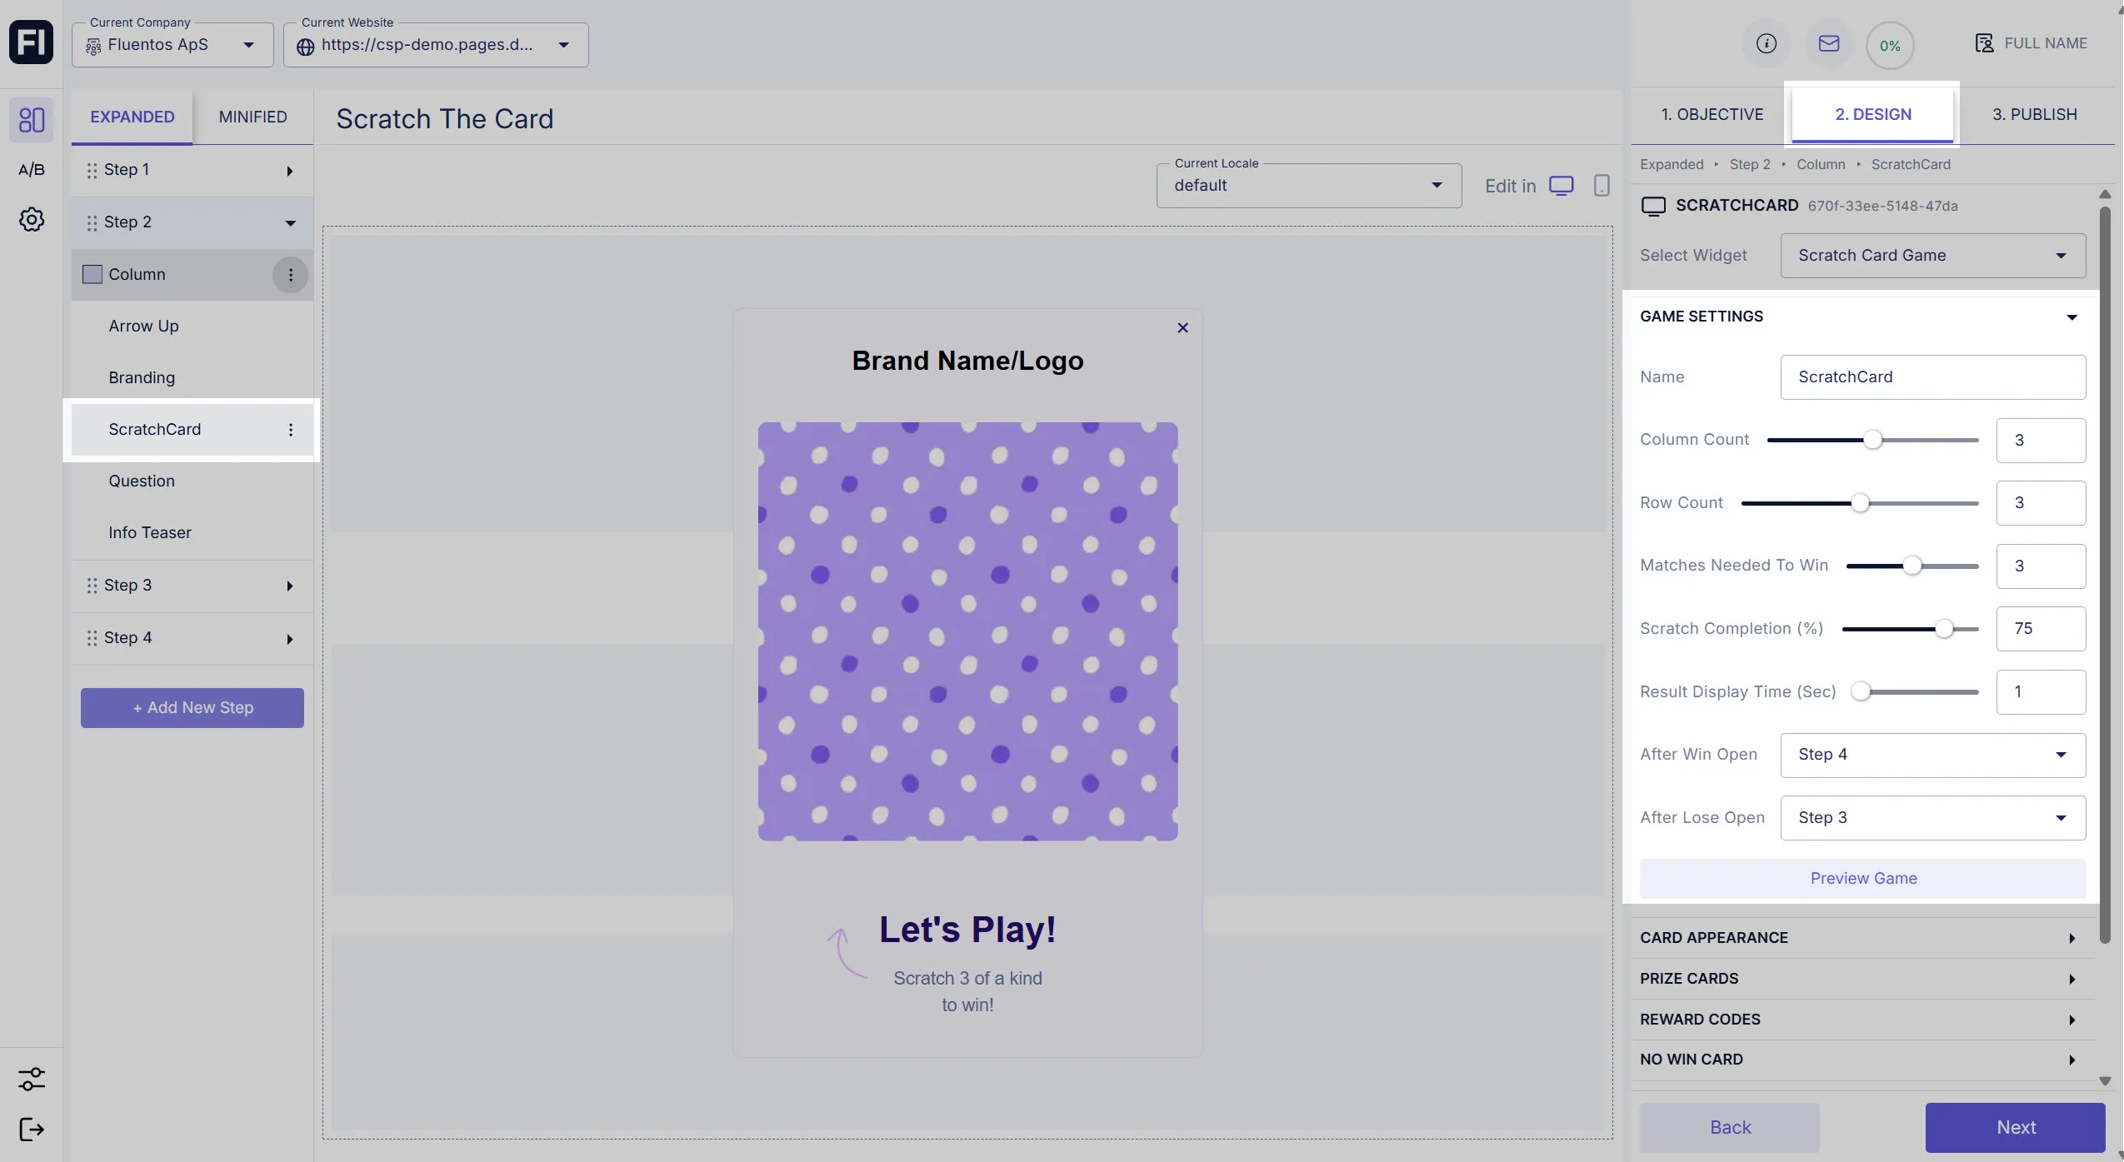
Task: Open the campaigns layout icon in sidebar
Action: 32,119
